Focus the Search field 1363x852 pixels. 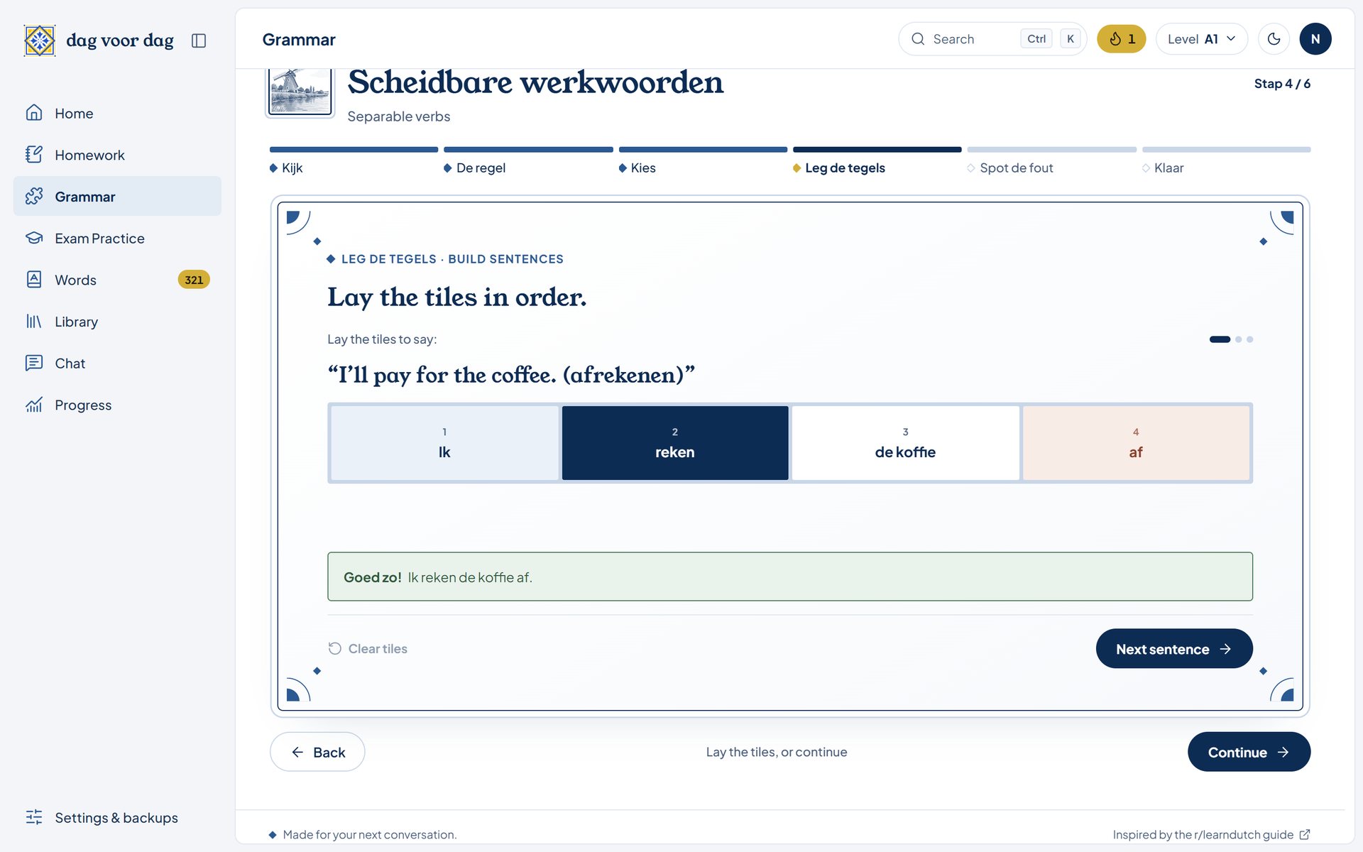coord(992,39)
